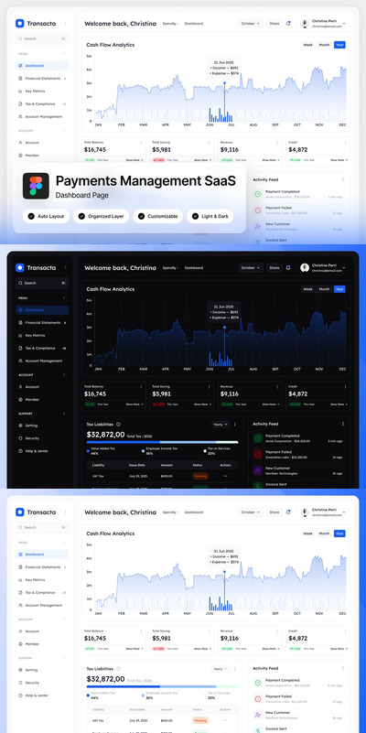Expand the Christina Perri profile chevron in dark theme
This screenshot has width=366, height=733.
(344, 268)
